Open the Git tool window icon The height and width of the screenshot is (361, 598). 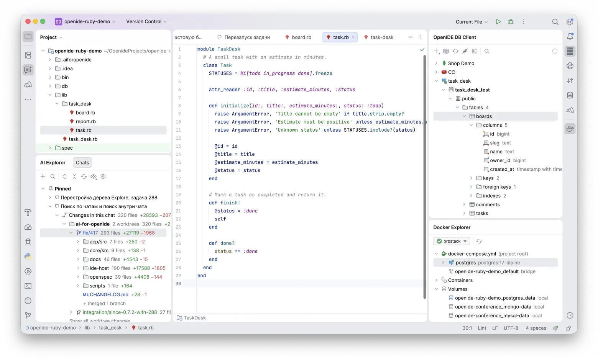(x=28, y=315)
